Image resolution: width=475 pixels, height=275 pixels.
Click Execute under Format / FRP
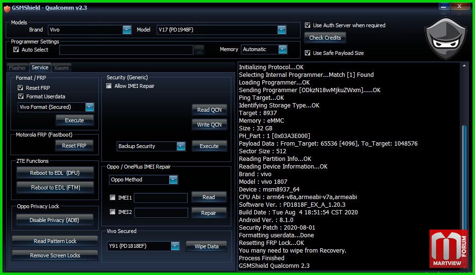click(x=75, y=120)
